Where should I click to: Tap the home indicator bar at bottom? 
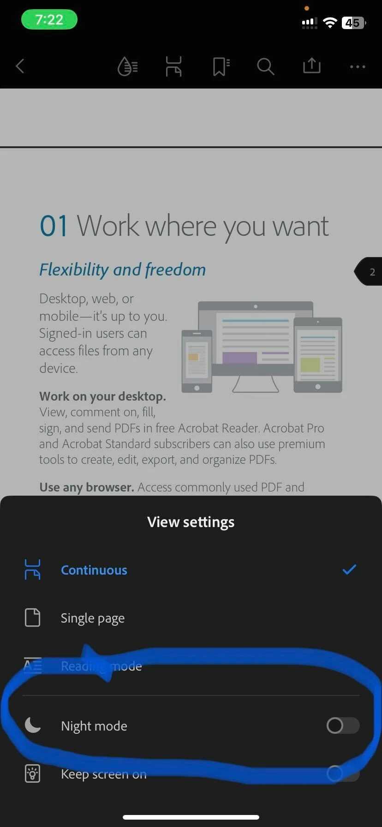click(191, 817)
